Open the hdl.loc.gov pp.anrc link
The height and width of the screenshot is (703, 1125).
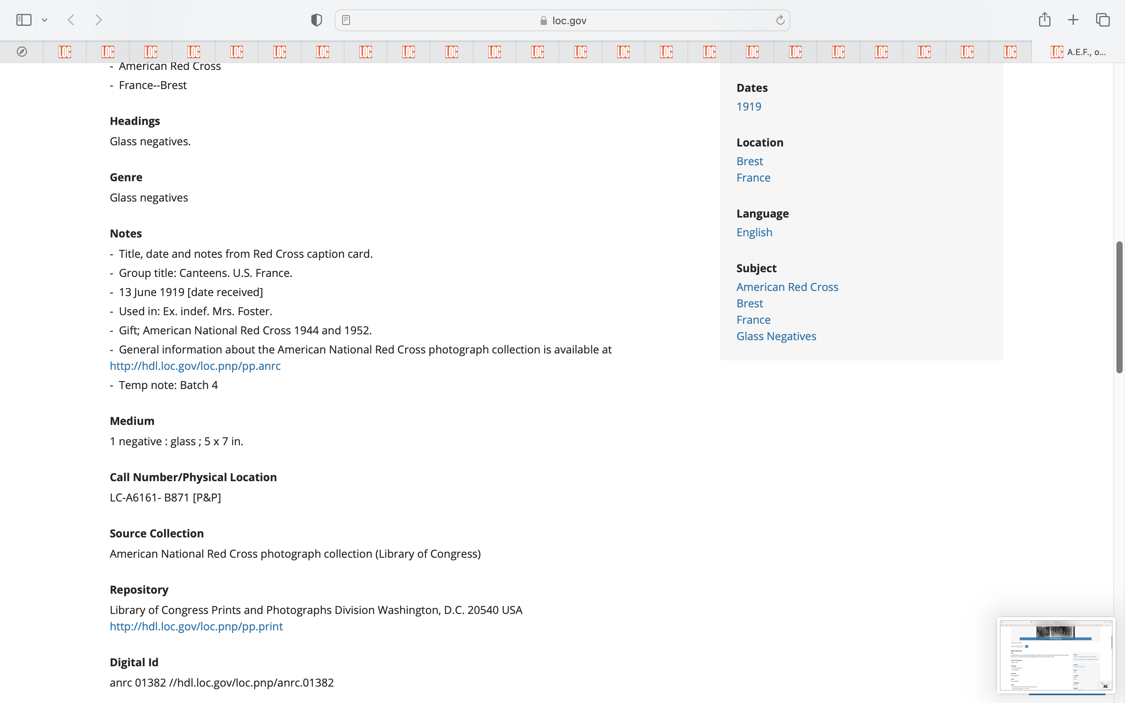(x=195, y=366)
